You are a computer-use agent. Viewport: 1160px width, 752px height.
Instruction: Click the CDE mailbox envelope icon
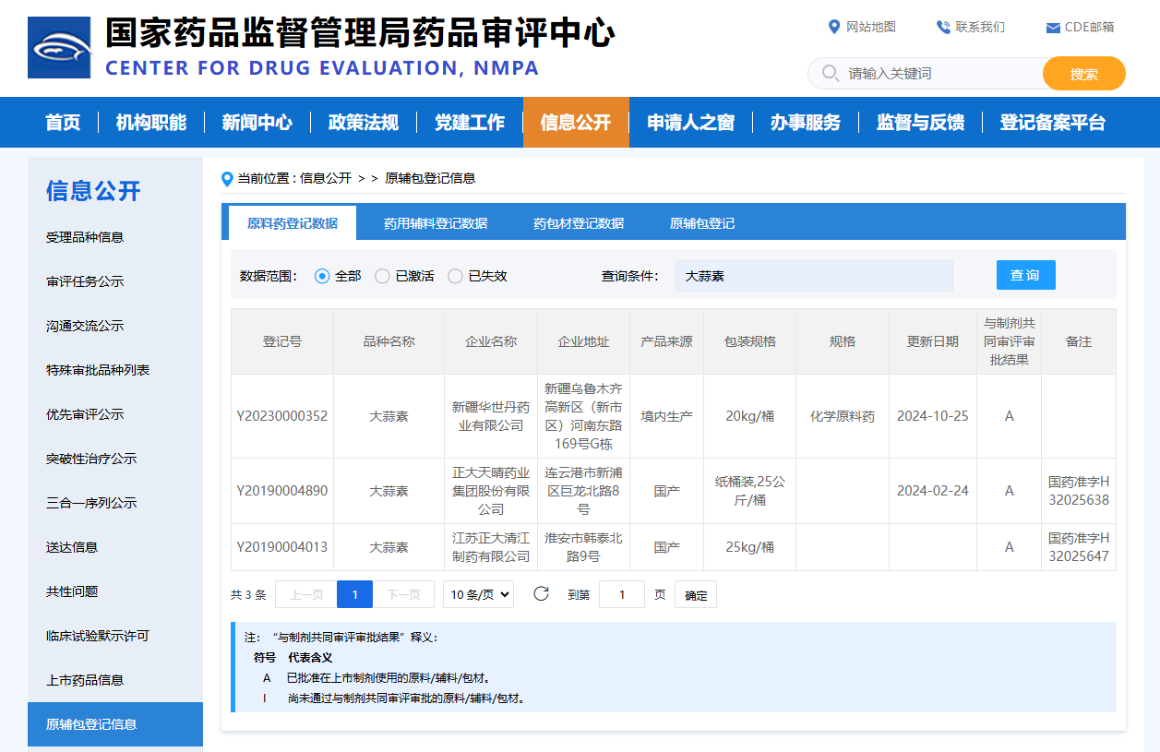1052,28
